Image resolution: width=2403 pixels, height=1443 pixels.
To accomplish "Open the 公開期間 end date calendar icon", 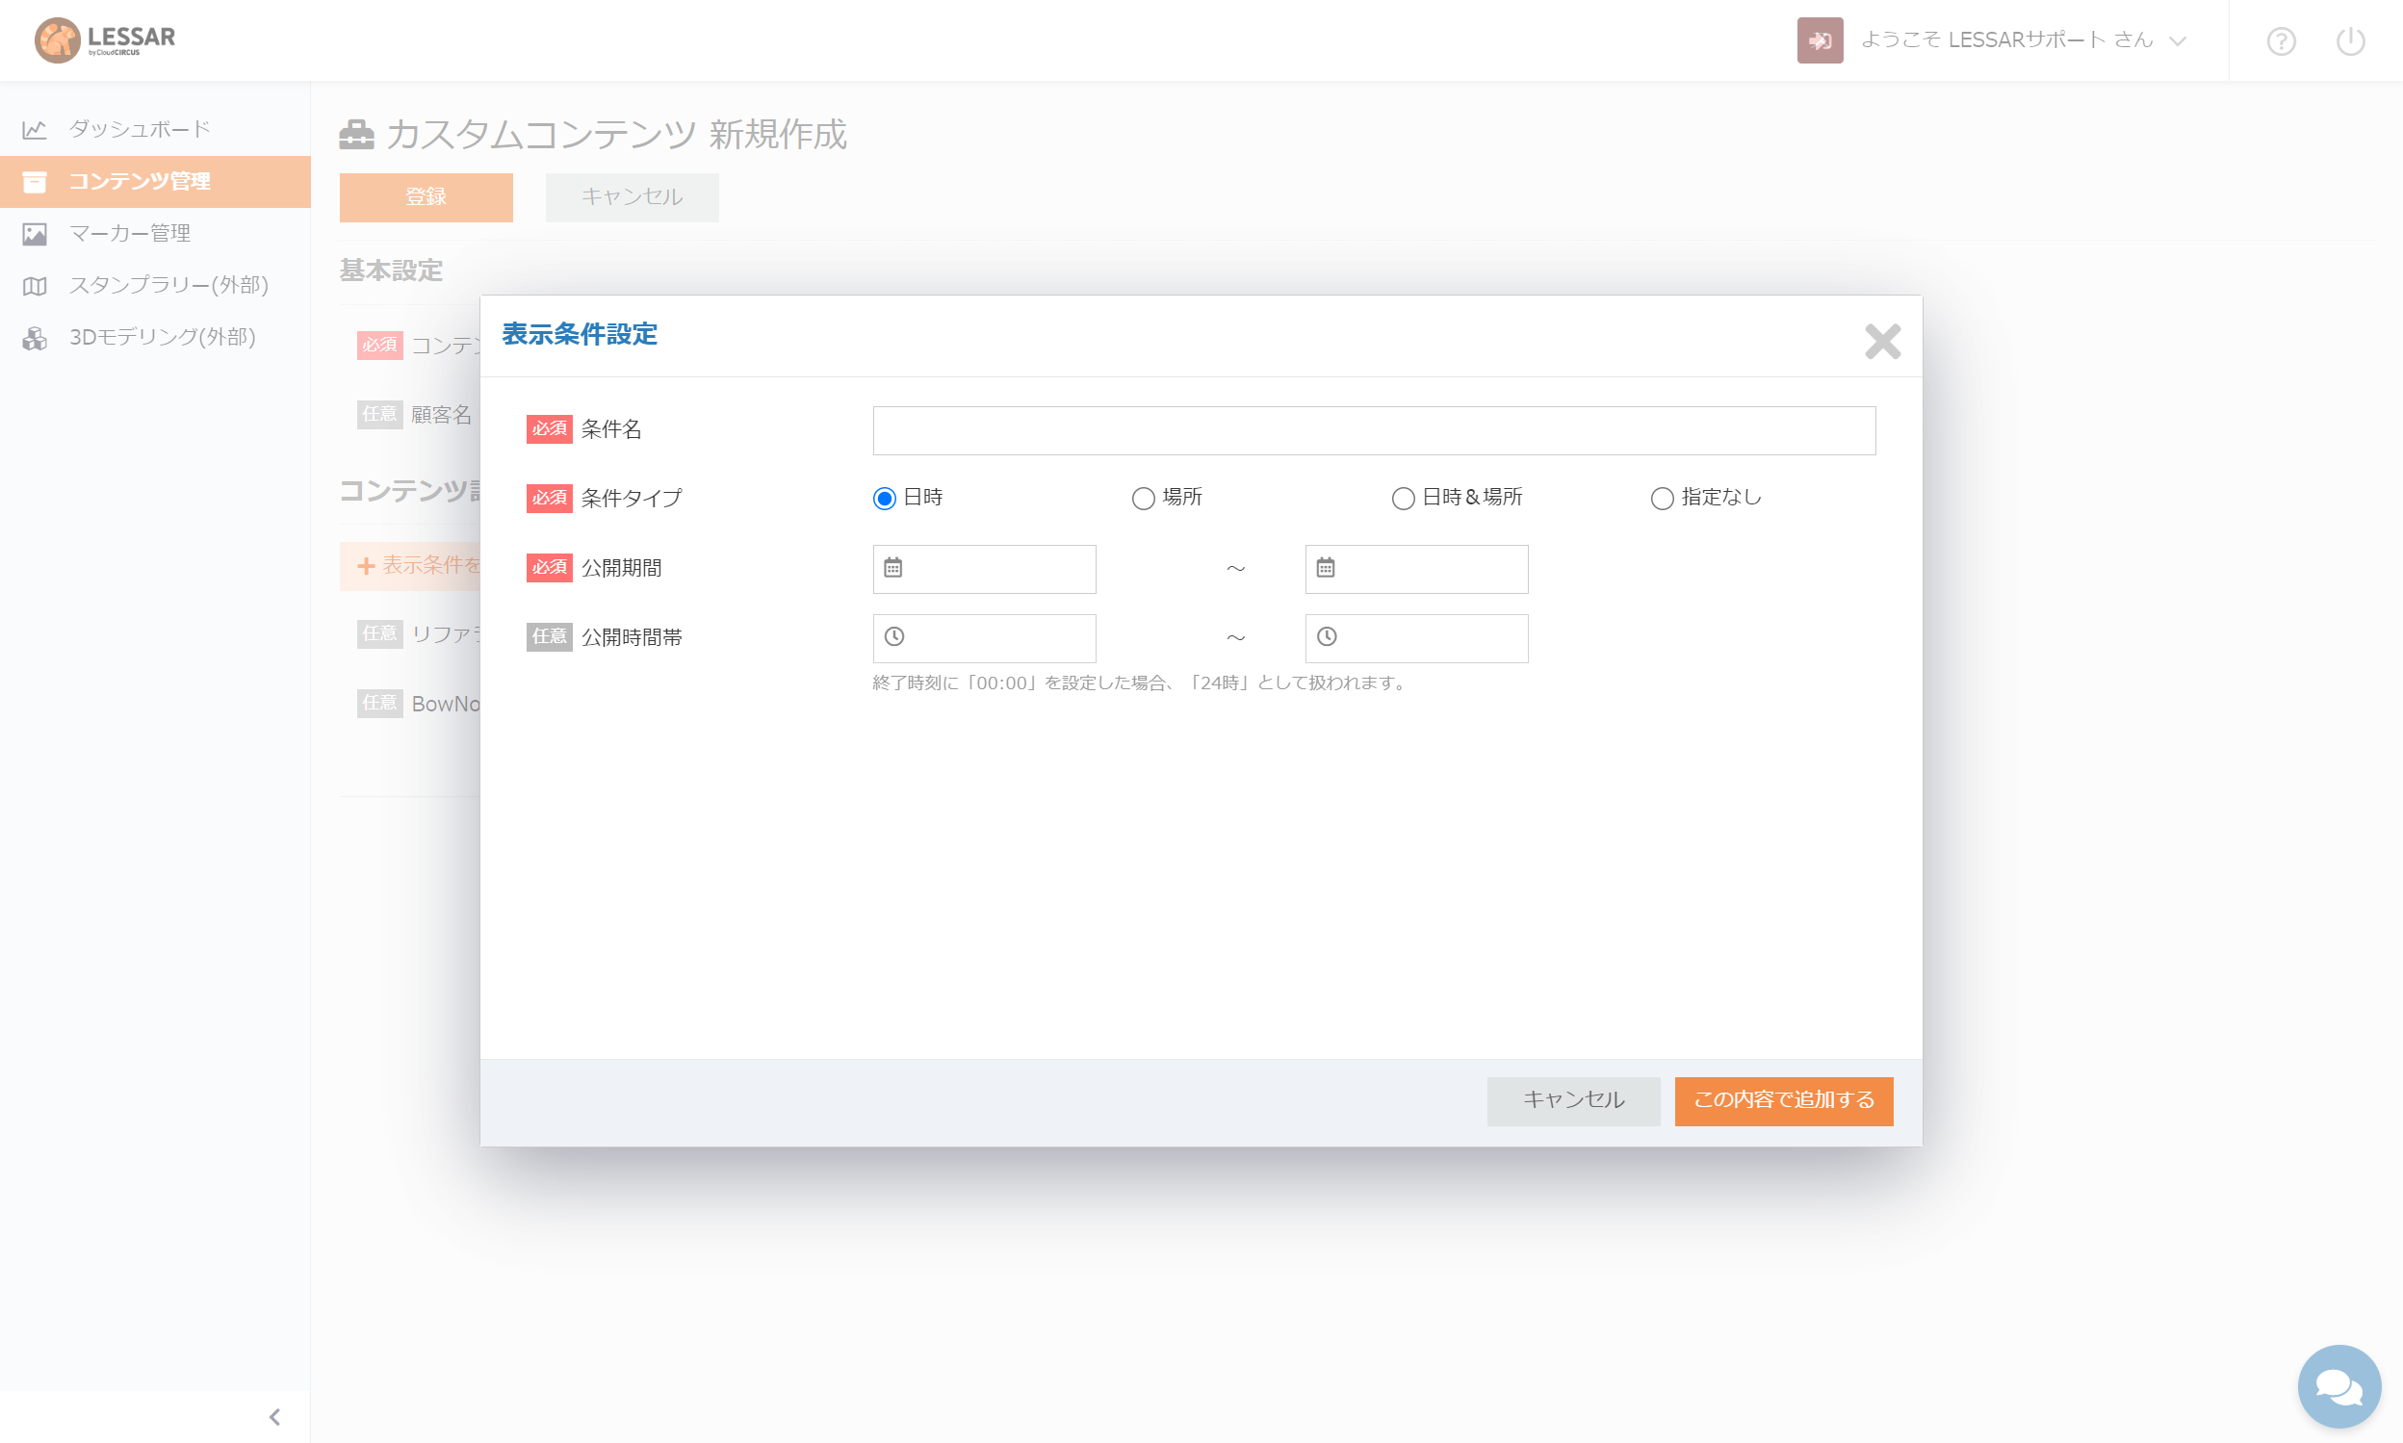I will click(1326, 568).
